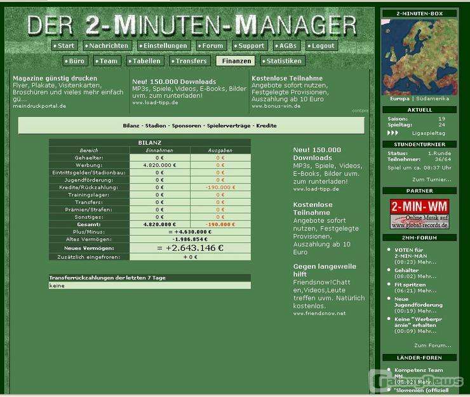
Task: Open the Tabellen section
Action: (x=145, y=61)
